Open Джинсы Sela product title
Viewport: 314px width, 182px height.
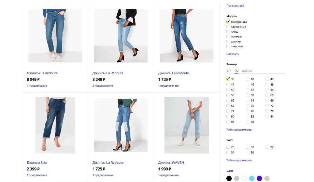coord(37,163)
